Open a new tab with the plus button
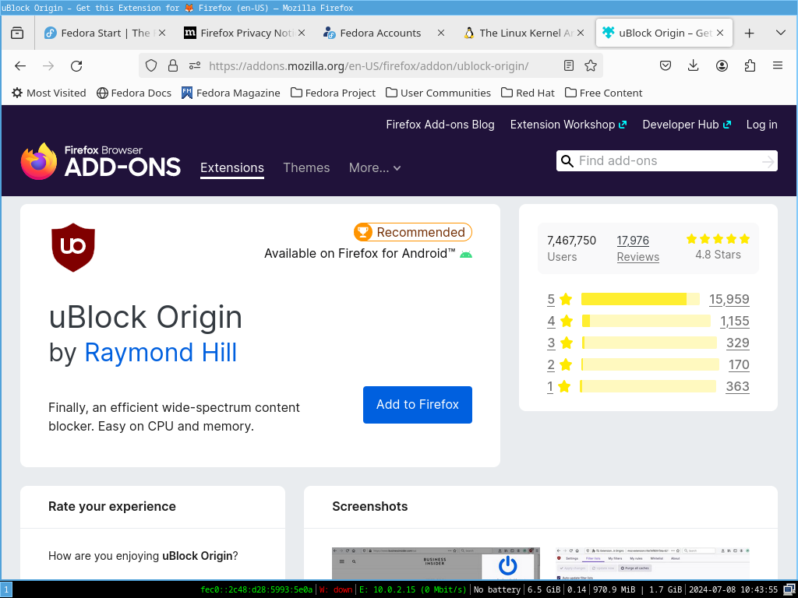The height and width of the screenshot is (598, 798). click(x=749, y=33)
